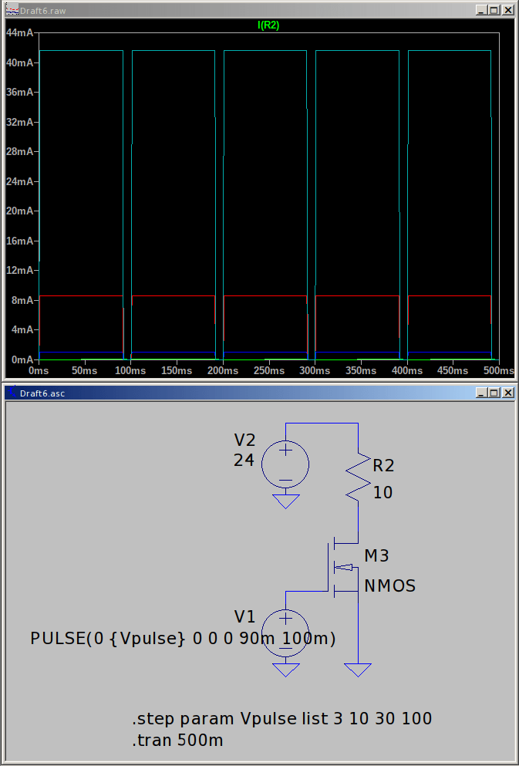The height and width of the screenshot is (766, 519).
Task: Maximize the Draft6.asc schematic window
Action: pos(494,393)
